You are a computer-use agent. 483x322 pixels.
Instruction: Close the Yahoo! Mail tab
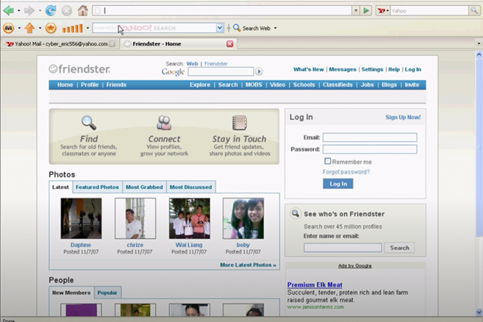click(x=112, y=44)
